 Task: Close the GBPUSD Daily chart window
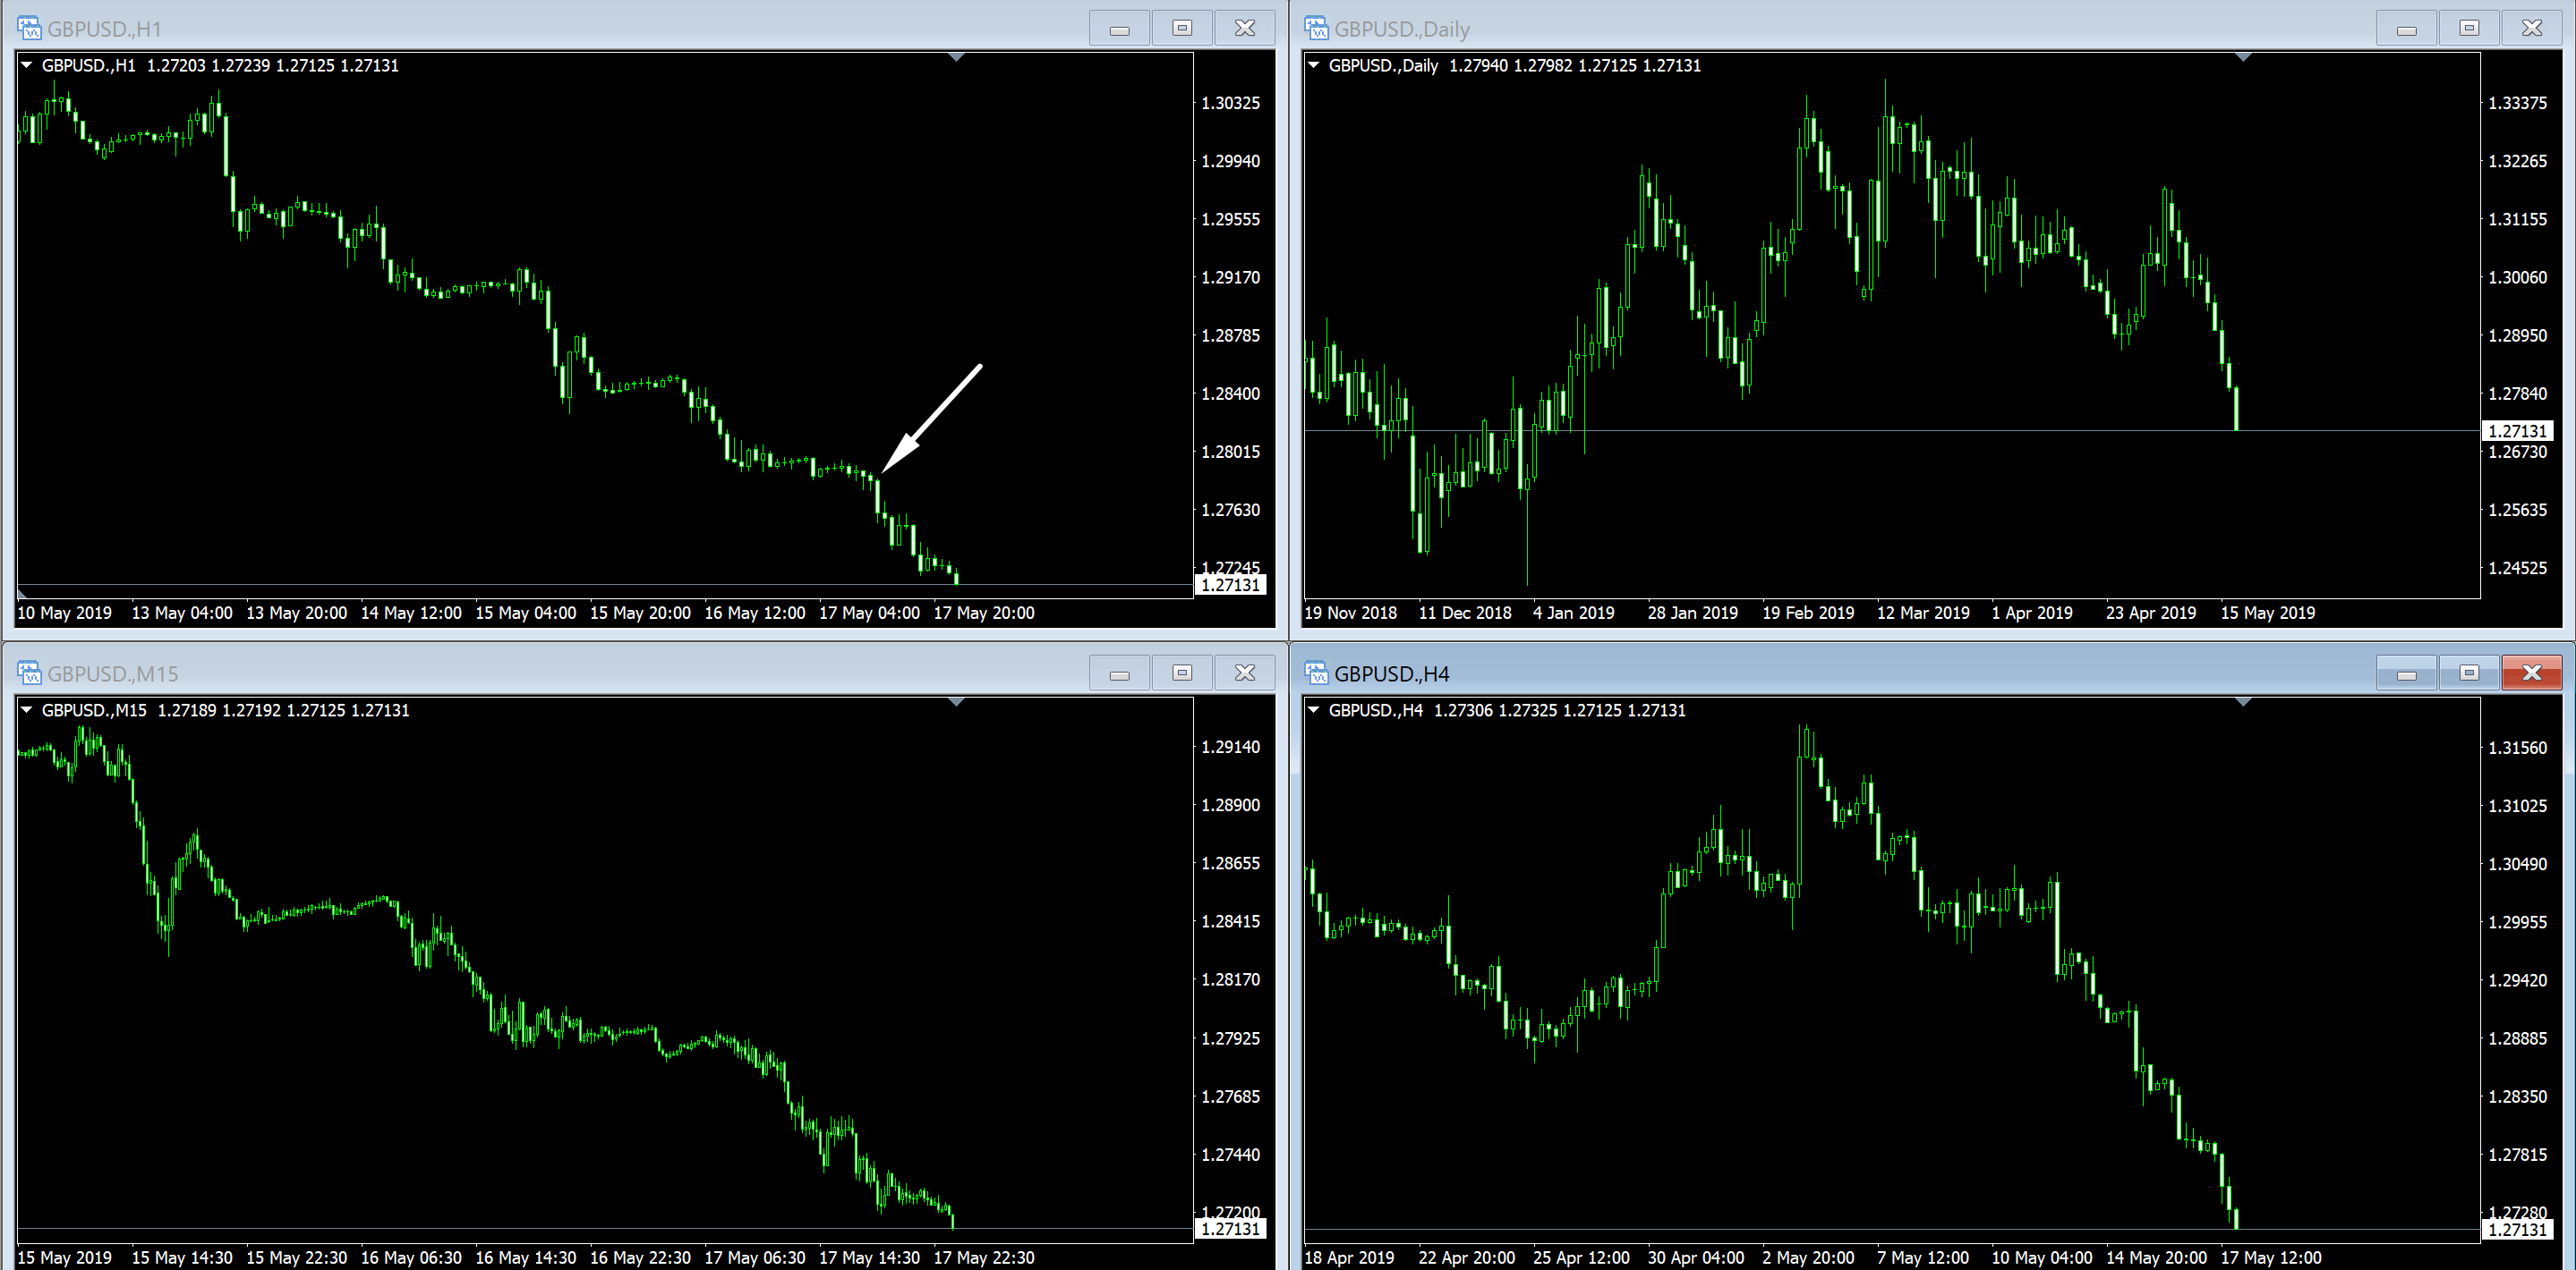click(2531, 28)
